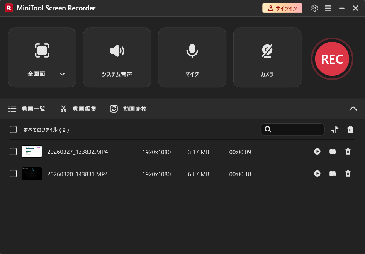Image resolution: width=365 pixels, height=254 pixels.
Task: Check the すべてのファイル select-all checkbox
Action: pos(13,130)
